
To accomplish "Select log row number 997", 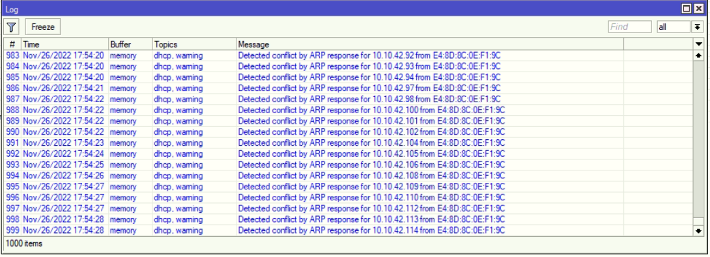I will (x=348, y=209).
